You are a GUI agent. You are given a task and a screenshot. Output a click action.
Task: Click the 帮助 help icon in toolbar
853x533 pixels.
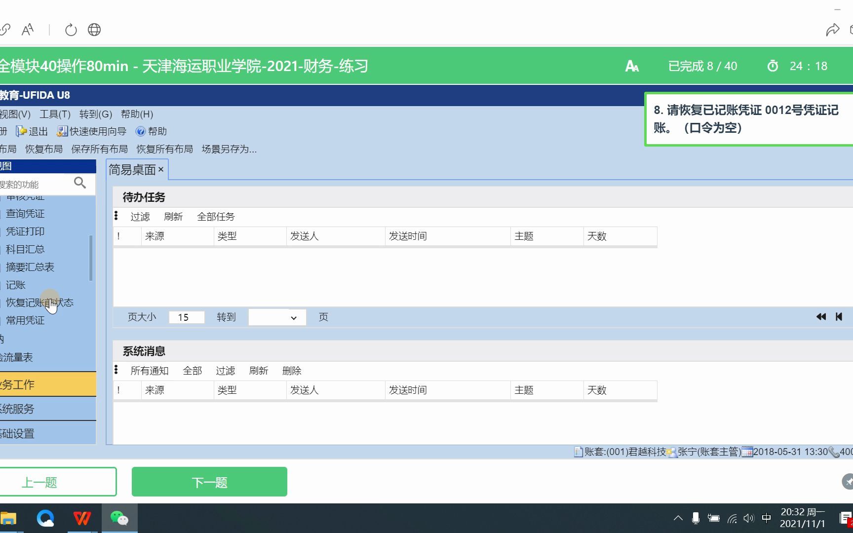click(152, 131)
